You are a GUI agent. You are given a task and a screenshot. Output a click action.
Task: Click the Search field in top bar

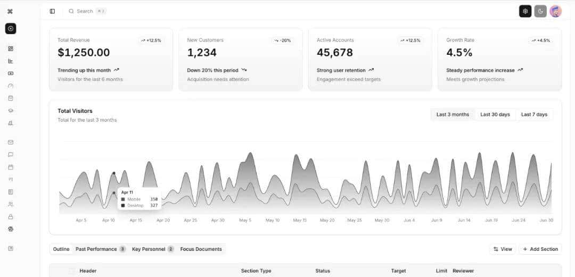pyautogui.click(x=88, y=11)
